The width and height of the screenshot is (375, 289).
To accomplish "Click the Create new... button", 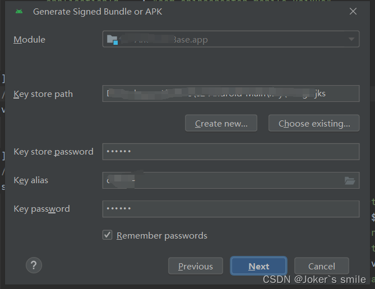I will pyautogui.click(x=221, y=123).
